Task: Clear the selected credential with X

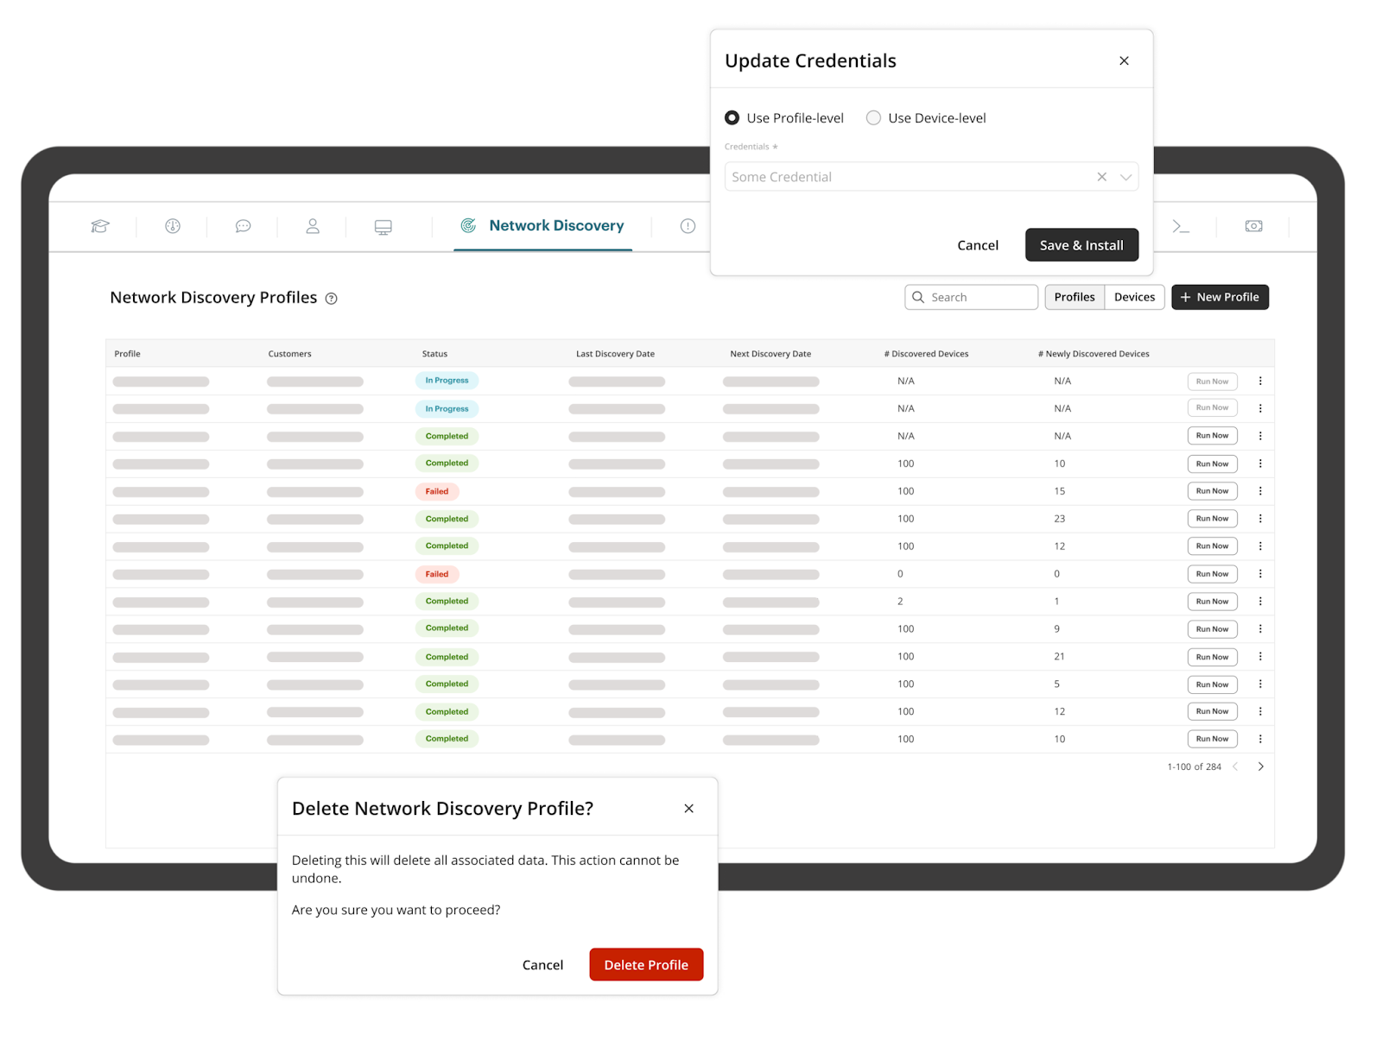Action: [x=1101, y=177]
